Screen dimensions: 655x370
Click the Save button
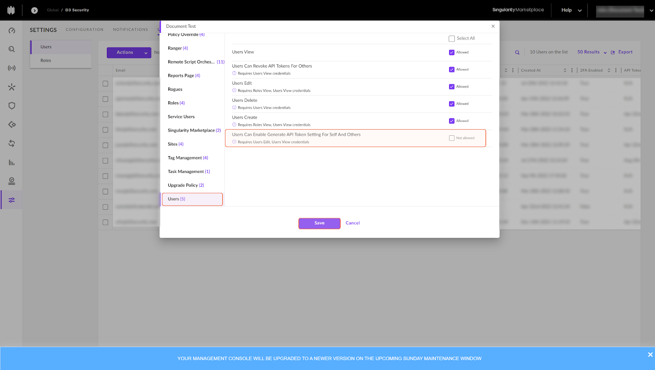click(319, 223)
